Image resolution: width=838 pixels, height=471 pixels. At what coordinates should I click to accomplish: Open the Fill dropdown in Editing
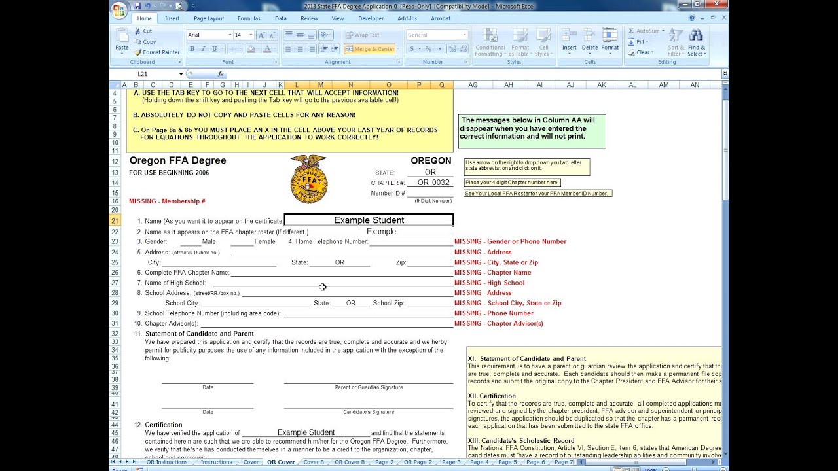pyautogui.click(x=638, y=42)
